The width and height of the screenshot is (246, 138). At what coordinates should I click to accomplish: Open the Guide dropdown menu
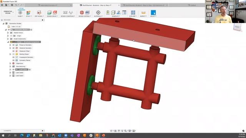(x=20, y=16)
